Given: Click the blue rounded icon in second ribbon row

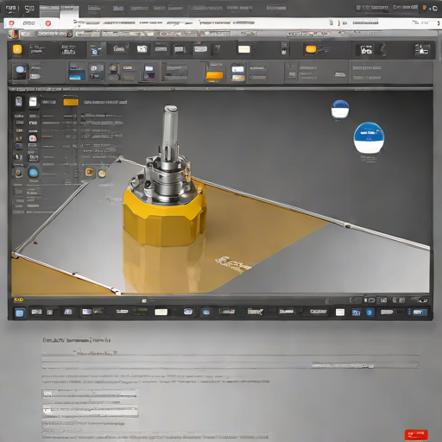Looking at the screenshot, I should click(x=20, y=70).
